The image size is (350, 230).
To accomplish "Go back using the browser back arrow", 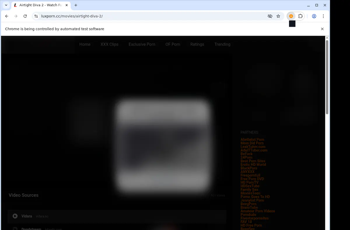I will (7, 16).
